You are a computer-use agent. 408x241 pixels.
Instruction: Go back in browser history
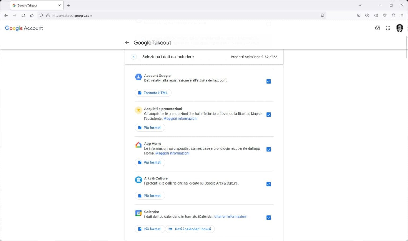coord(6,16)
